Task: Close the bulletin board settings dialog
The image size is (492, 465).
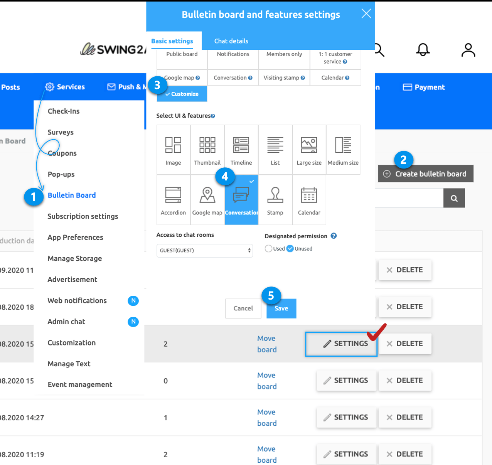Action: pyautogui.click(x=366, y=14)
